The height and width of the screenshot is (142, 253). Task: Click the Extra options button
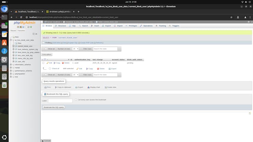pyautogui.click(x=47, y=55)
